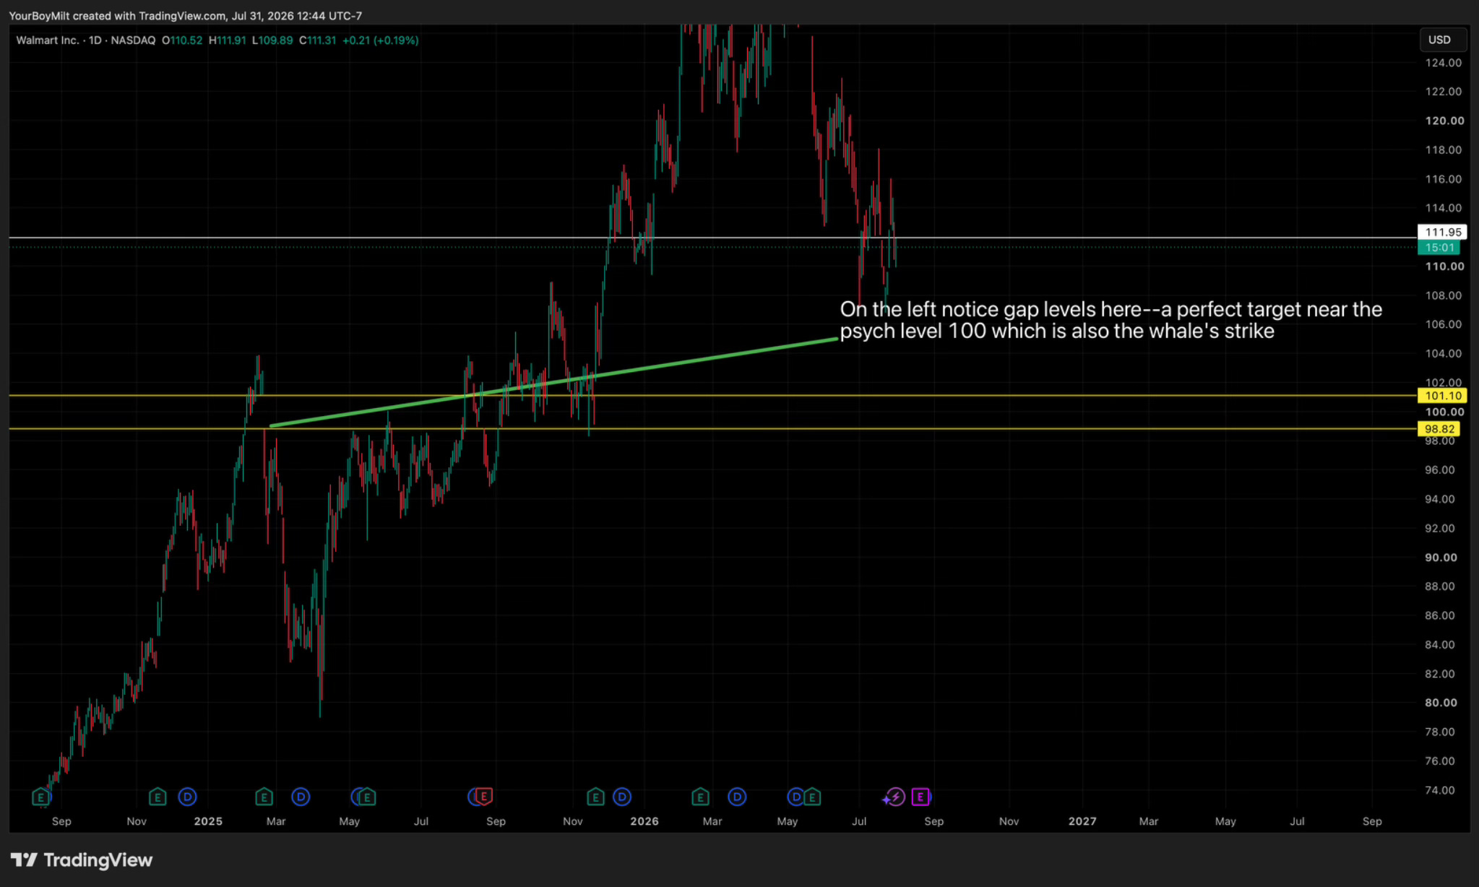
Task: Select the earnings marker right after Nov 2025
Action: [595, 797]
